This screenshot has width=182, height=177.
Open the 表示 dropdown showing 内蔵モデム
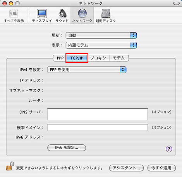101,45
